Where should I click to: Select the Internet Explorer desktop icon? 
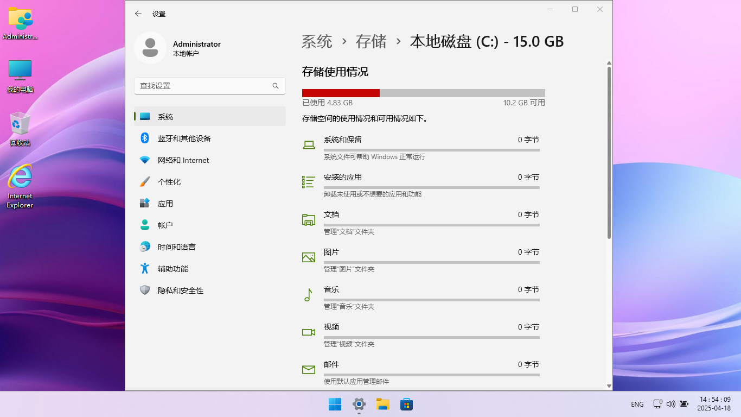click(x=20, y=186)
